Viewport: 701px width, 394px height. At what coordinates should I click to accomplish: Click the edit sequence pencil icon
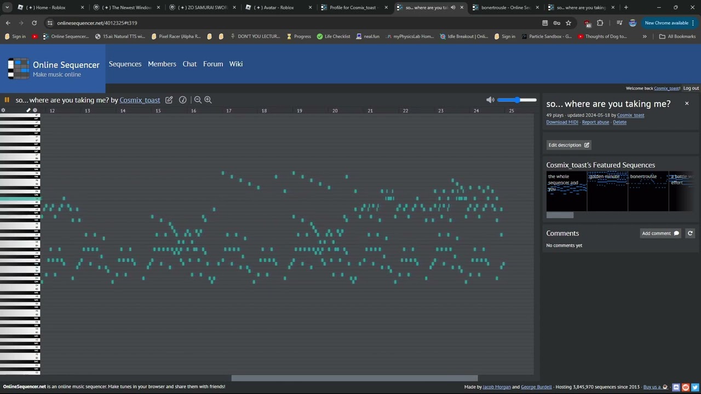(169, 100)
